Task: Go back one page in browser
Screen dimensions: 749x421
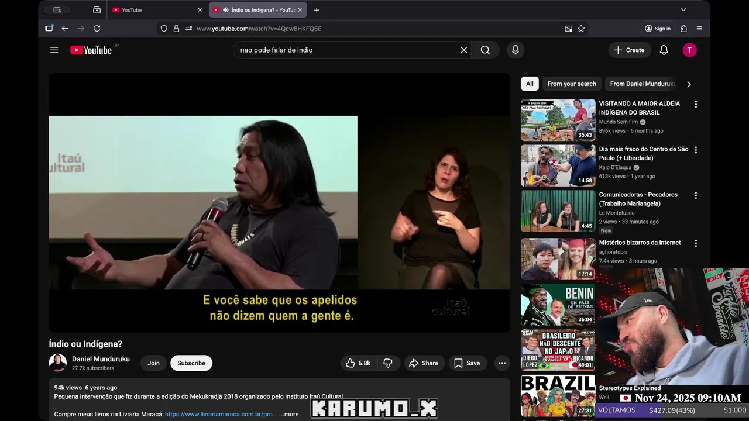Action: click(x=65, y=29)
